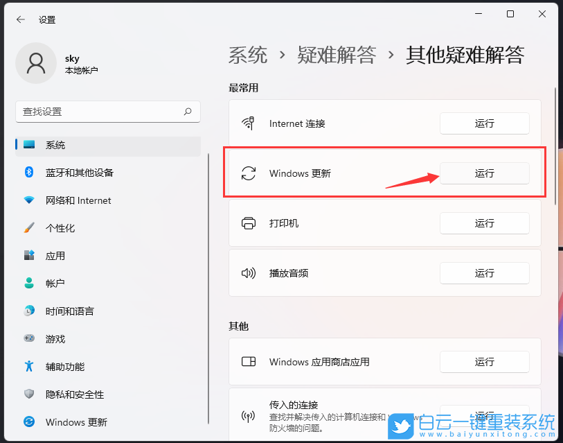Open the 疑难解答 breadcrumb link
The width and height of the screenshot is (563, 443).
coord(337,55)
